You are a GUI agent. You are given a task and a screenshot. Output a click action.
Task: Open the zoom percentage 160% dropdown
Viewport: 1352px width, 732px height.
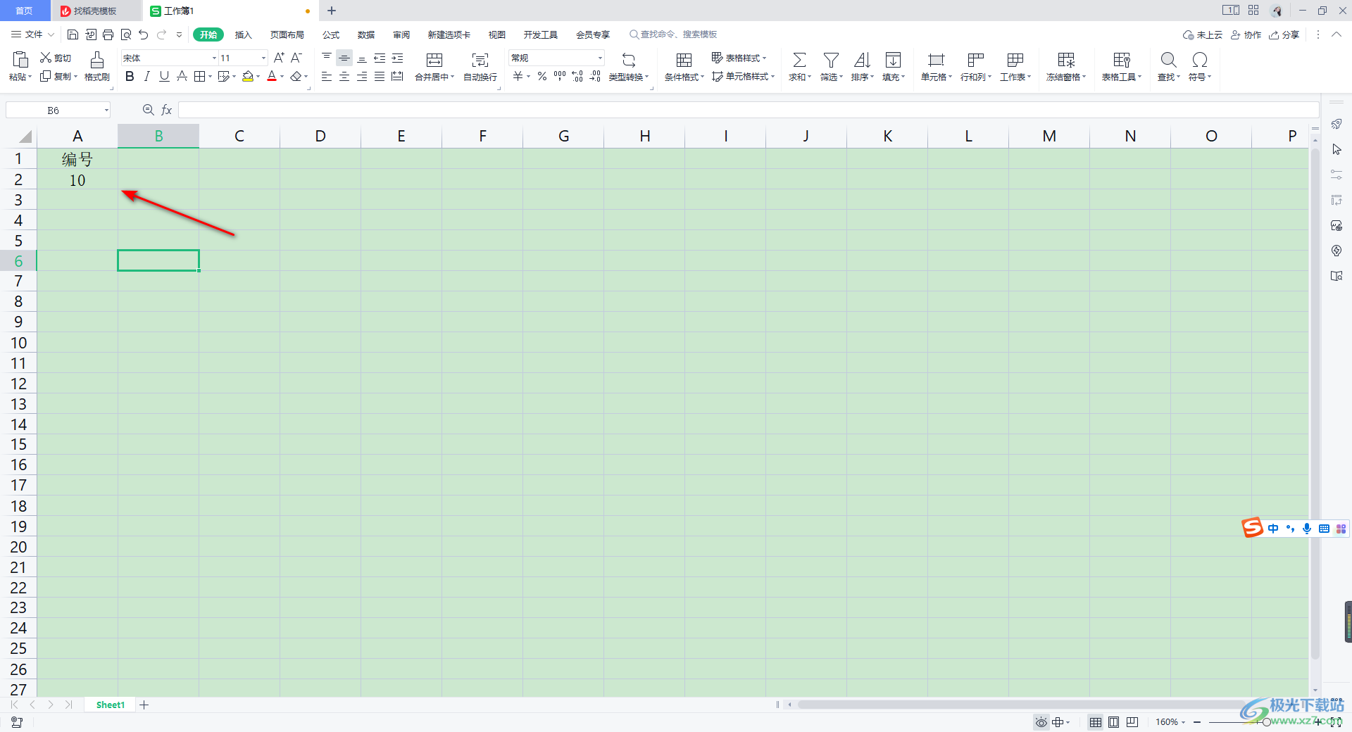click(x=1170, y=722)
